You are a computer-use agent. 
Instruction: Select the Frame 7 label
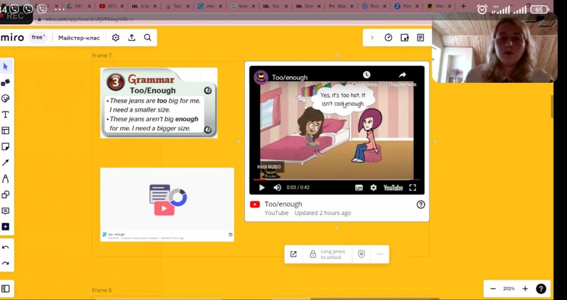102,55
